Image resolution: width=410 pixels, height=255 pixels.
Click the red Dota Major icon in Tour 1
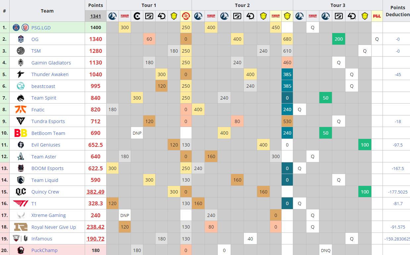click(186, 16)
